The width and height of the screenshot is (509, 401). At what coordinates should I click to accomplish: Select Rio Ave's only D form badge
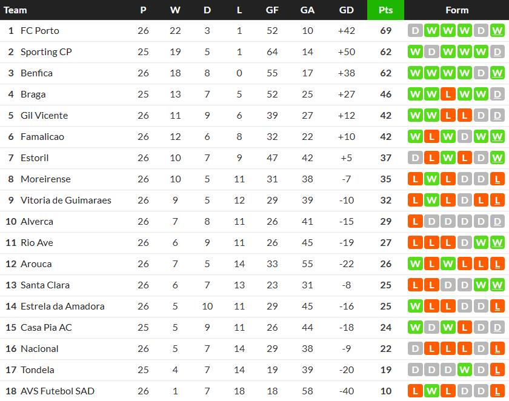click(464, 243)
